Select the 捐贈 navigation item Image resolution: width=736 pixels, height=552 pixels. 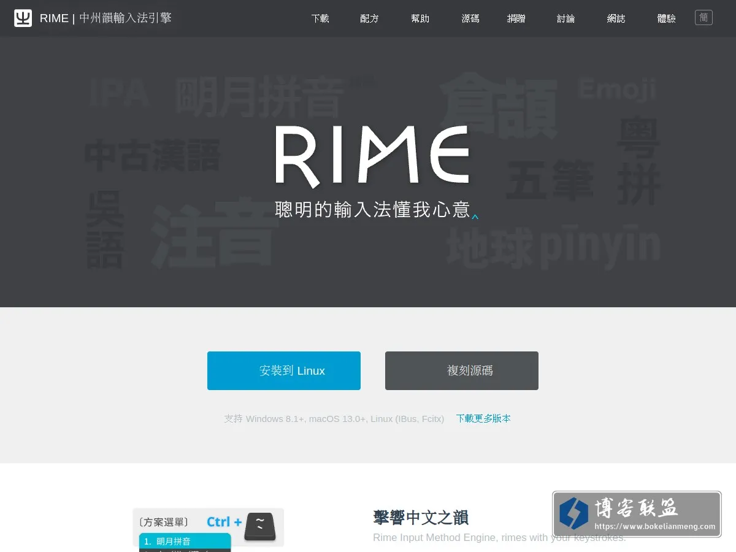(516, 18)
